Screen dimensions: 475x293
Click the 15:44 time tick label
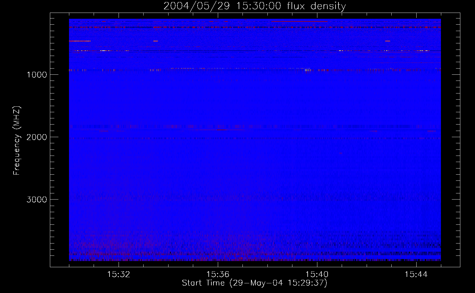click(416, 275)
